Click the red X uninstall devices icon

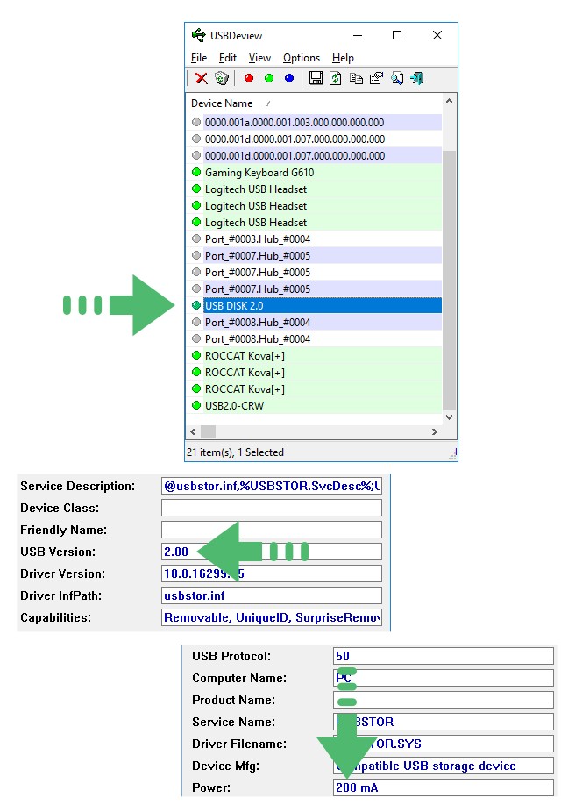[x=202, y=78]
